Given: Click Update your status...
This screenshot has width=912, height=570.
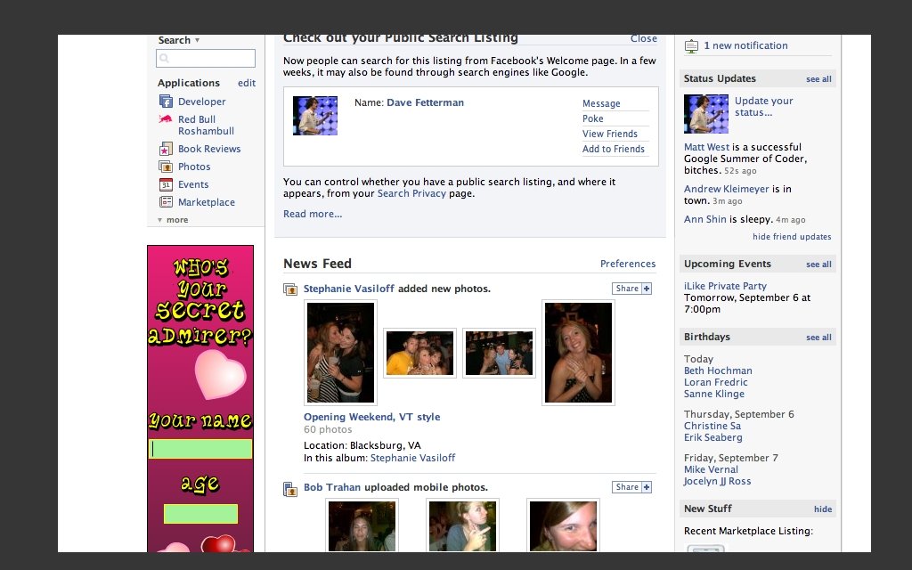Looking at the screenshot, I should 763,107.
